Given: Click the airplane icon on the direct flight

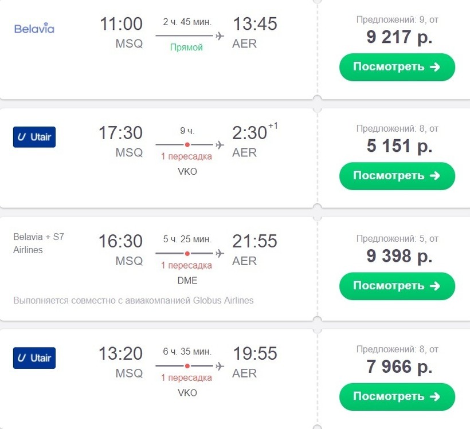Looking at the screenshot, I should (x=220, y=36).
